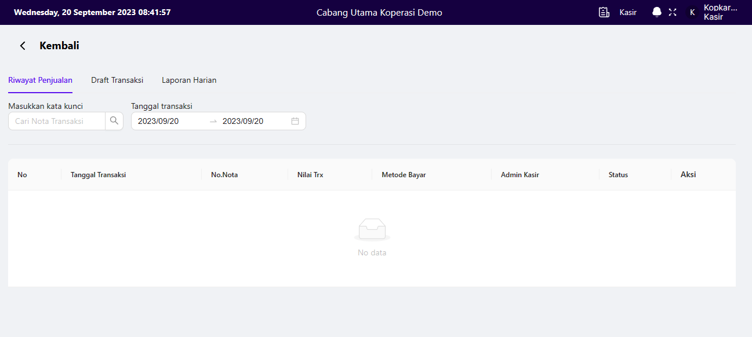This screenshot has width=752, height=337.
Task: Click the search magnifier button
Action: pos(114,121)
